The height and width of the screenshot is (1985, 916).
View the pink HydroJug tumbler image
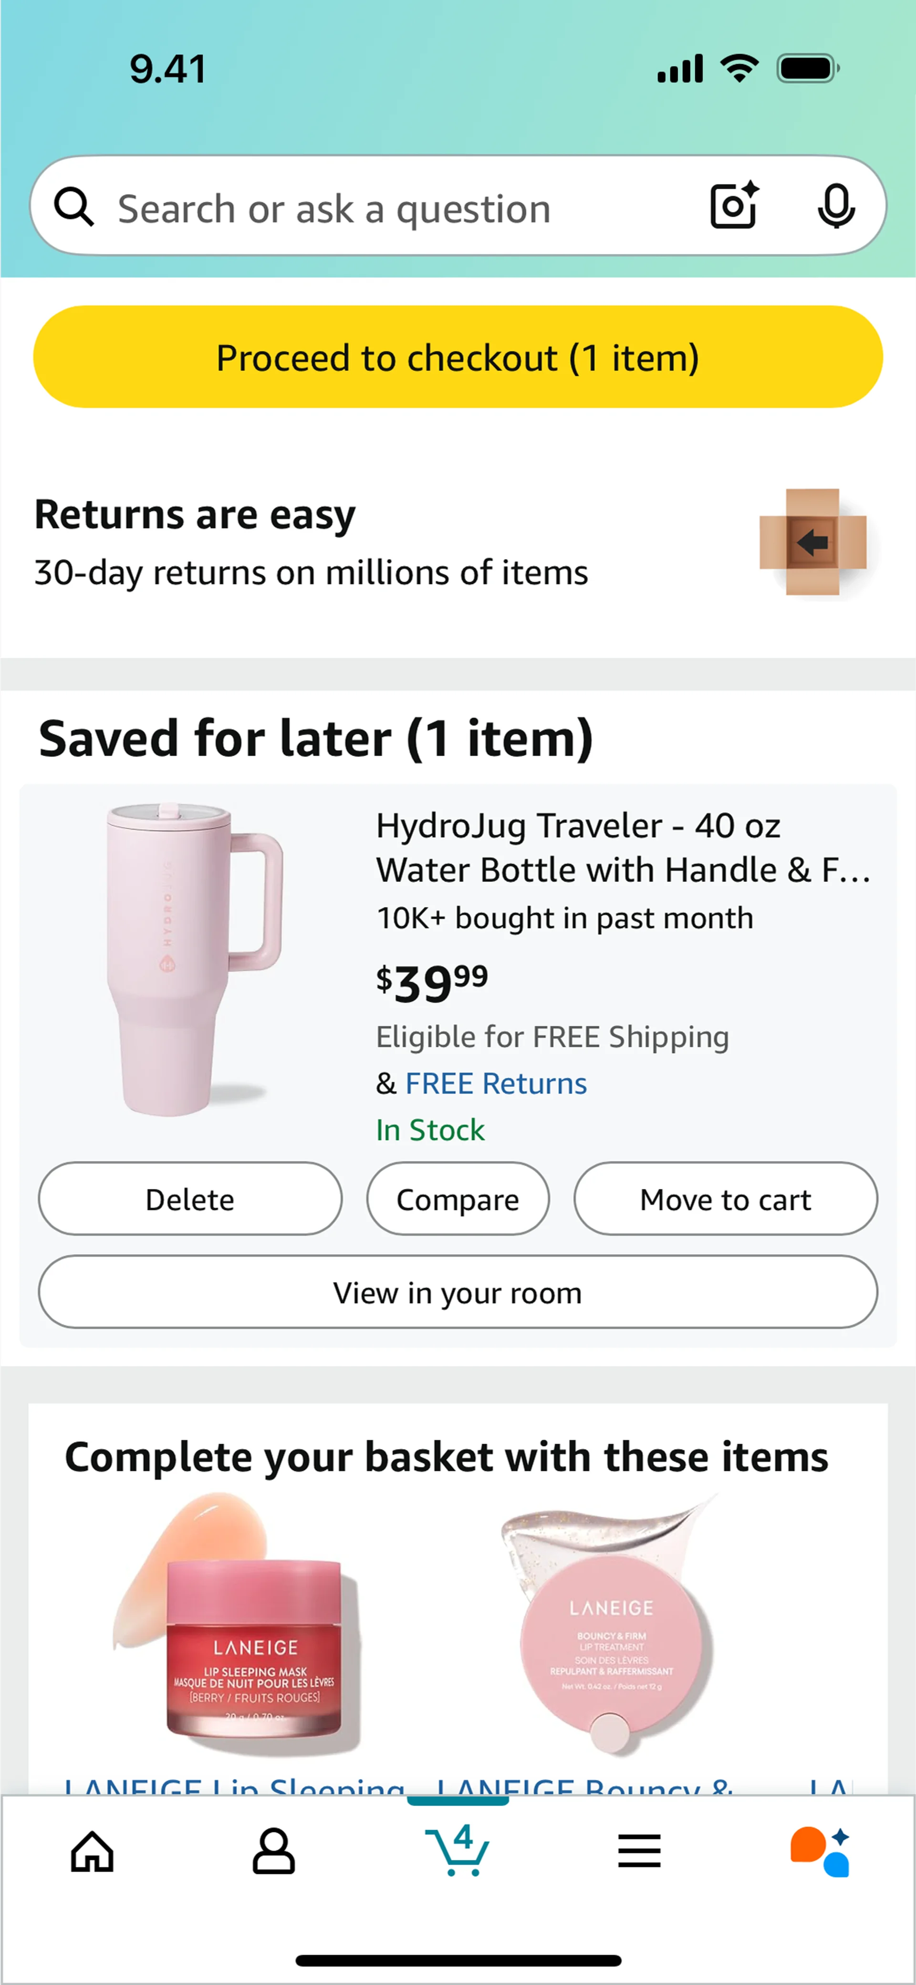194,959
